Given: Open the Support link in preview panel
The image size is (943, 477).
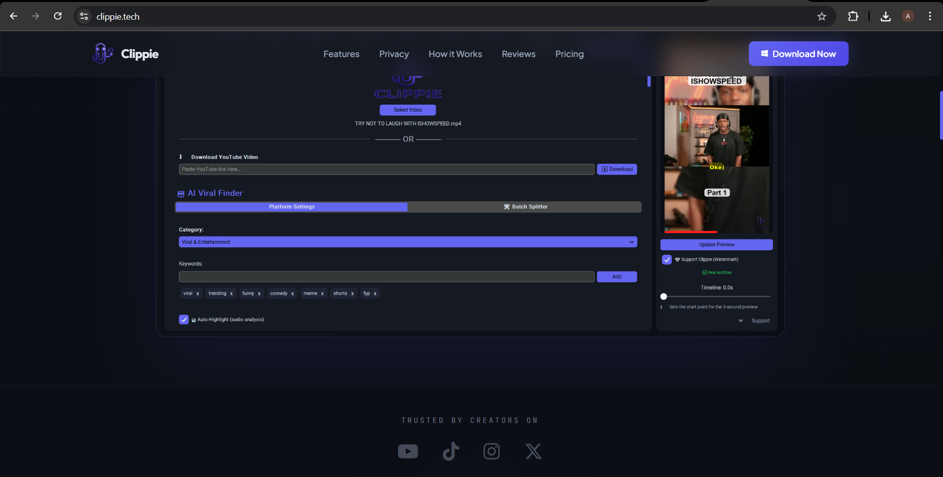Looking at the screenshot, I should (761, 321).
